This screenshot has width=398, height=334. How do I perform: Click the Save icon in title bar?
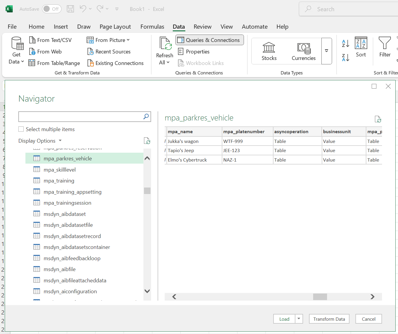70,9
